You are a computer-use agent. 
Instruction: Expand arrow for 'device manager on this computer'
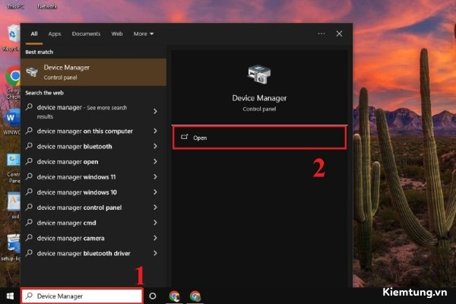click(155, 131)
